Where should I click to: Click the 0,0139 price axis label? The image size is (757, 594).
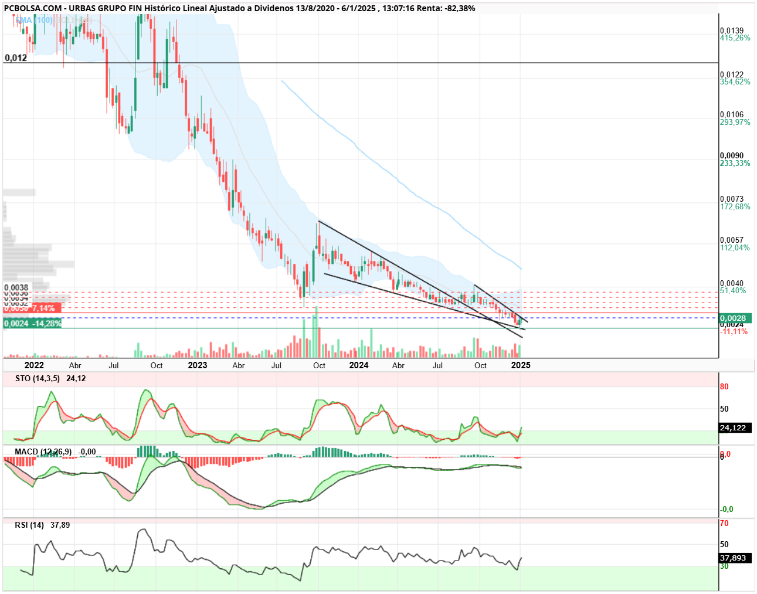[732, 30]
